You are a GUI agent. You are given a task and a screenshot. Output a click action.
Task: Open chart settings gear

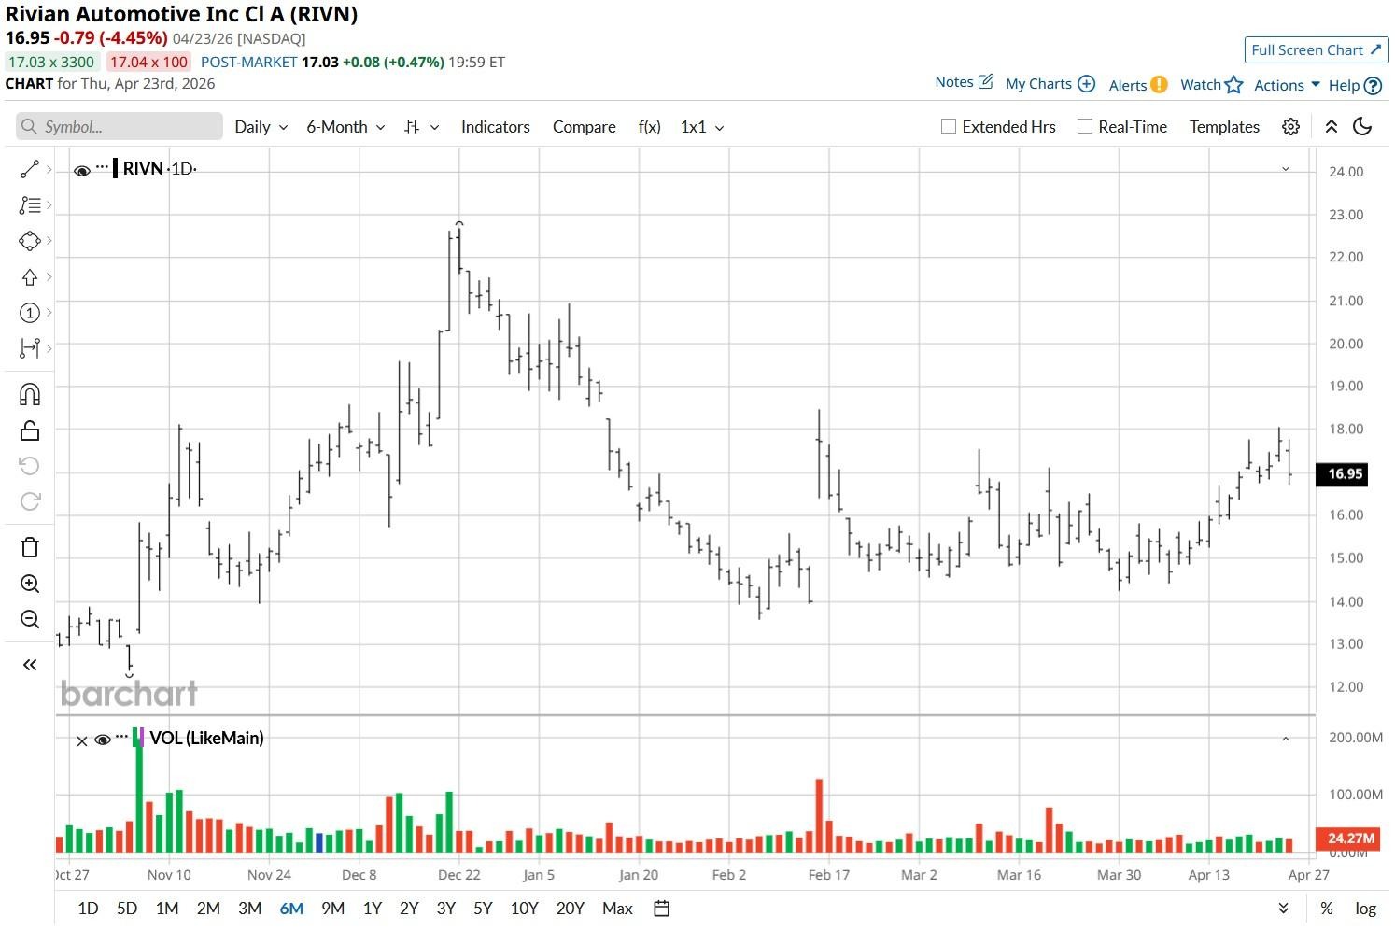click(1290, 127)
